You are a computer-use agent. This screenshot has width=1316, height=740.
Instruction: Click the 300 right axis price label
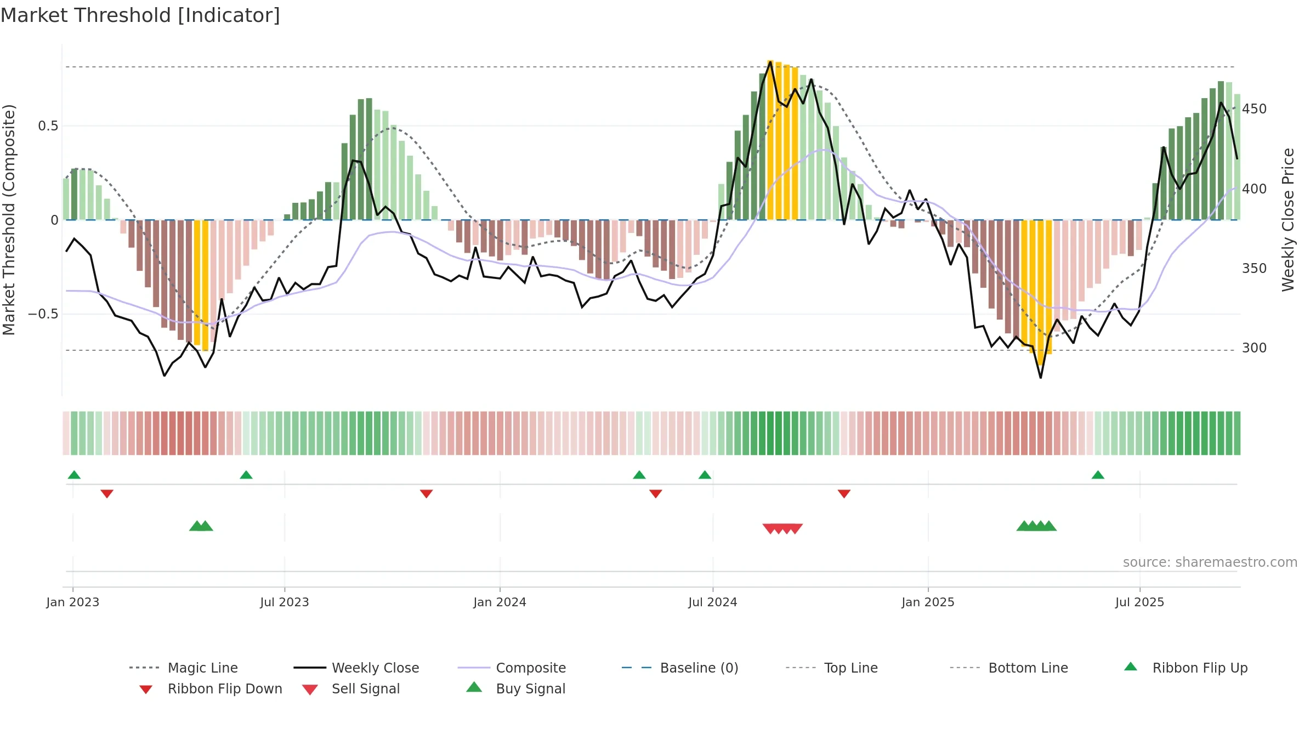pos(1254,348)
